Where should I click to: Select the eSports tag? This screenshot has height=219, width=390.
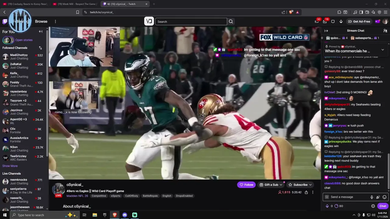click(115, 196)
